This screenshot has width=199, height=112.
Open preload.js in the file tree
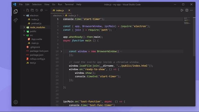36,23
